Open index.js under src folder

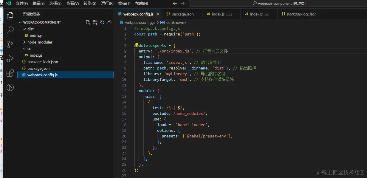pos(65,55)
